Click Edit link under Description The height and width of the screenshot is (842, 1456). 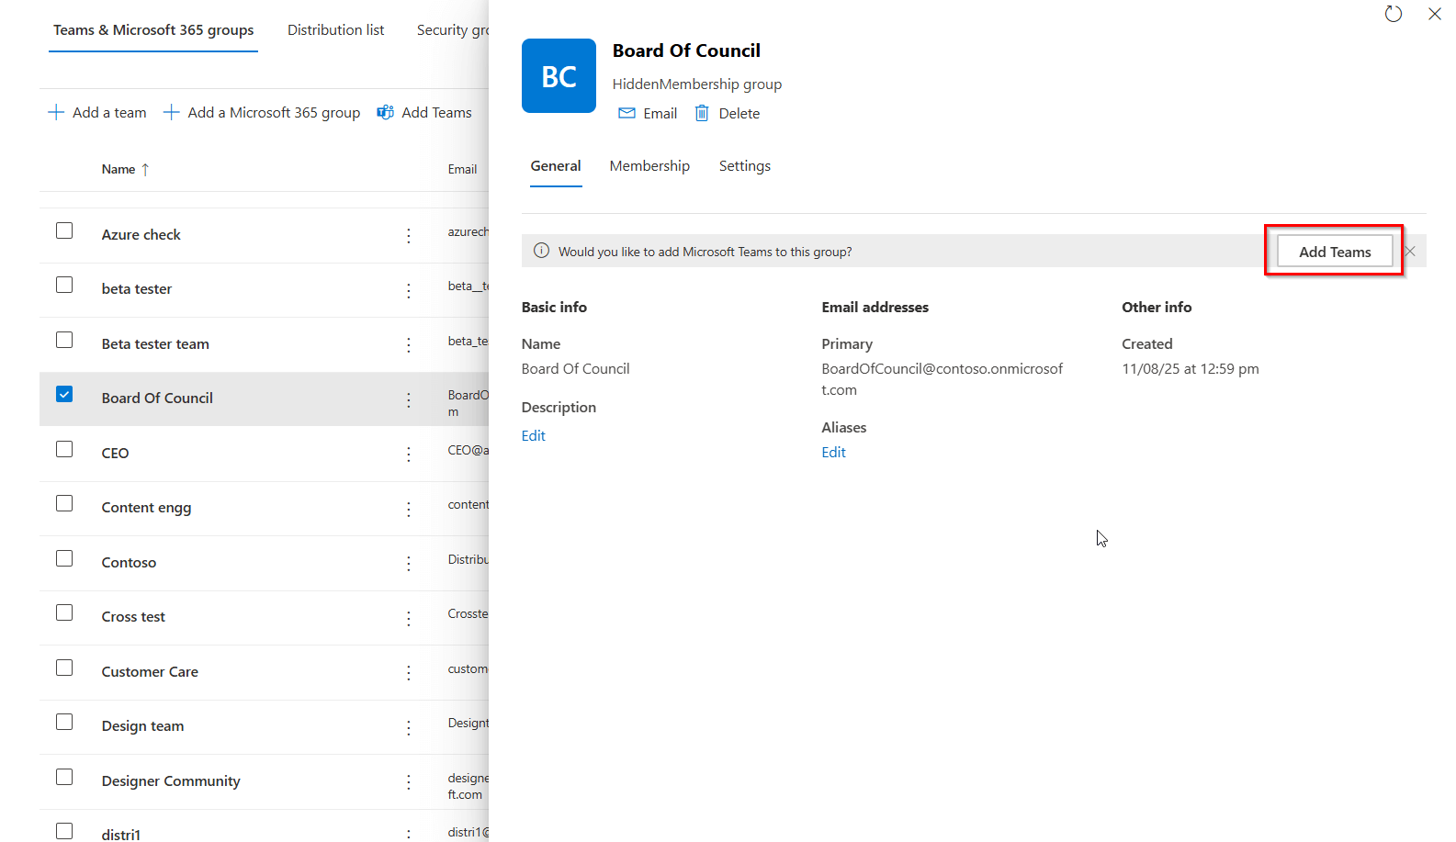[534, 436]
